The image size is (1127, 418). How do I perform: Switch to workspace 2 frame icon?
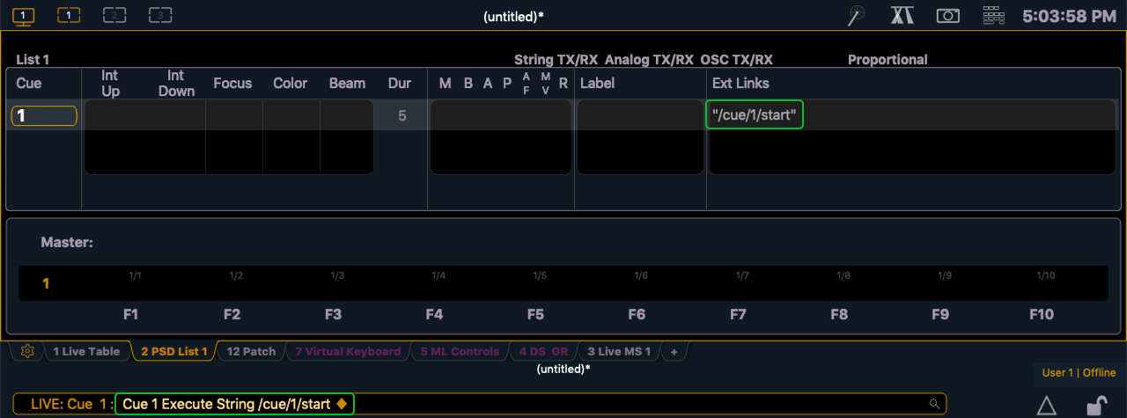pyautogui.click(x=114, y=15)
